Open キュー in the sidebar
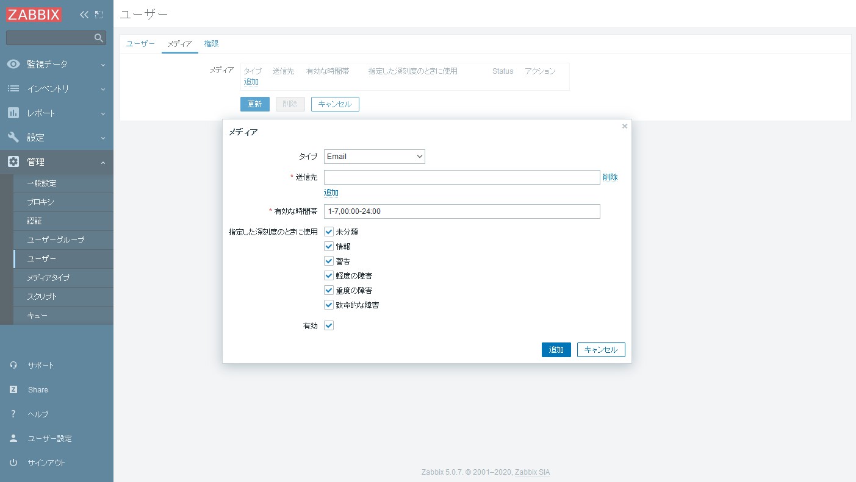This screenshot has height=482, width=856. [63, 316]
